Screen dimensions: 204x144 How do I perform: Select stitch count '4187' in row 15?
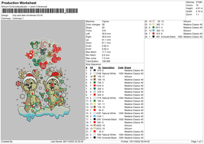click(99, 113)
